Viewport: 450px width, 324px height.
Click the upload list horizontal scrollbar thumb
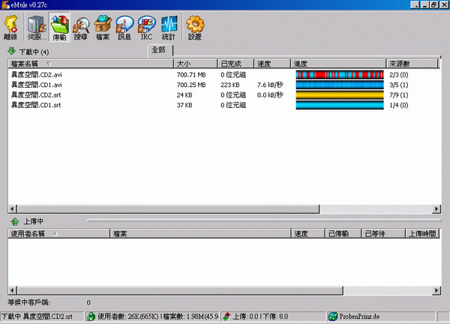click(180, 290)
